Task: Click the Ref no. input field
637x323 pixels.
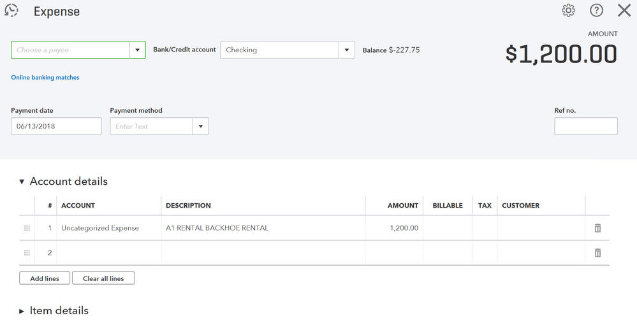Action: click(x=585, y=127)
